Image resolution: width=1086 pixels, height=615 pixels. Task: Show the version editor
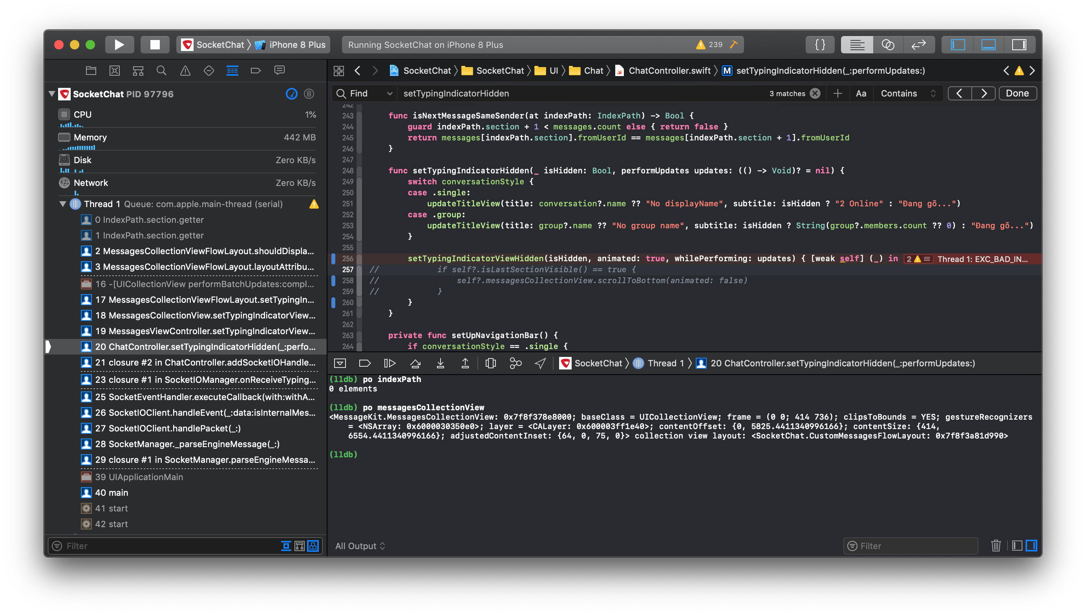point(919,45)
